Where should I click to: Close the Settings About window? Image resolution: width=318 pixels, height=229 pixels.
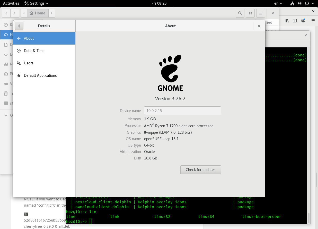259,26
